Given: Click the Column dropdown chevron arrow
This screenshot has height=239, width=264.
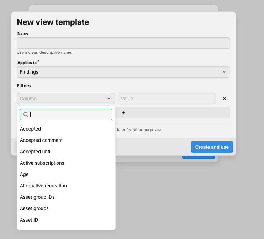Looking at the screenshot, I should 109,99.
